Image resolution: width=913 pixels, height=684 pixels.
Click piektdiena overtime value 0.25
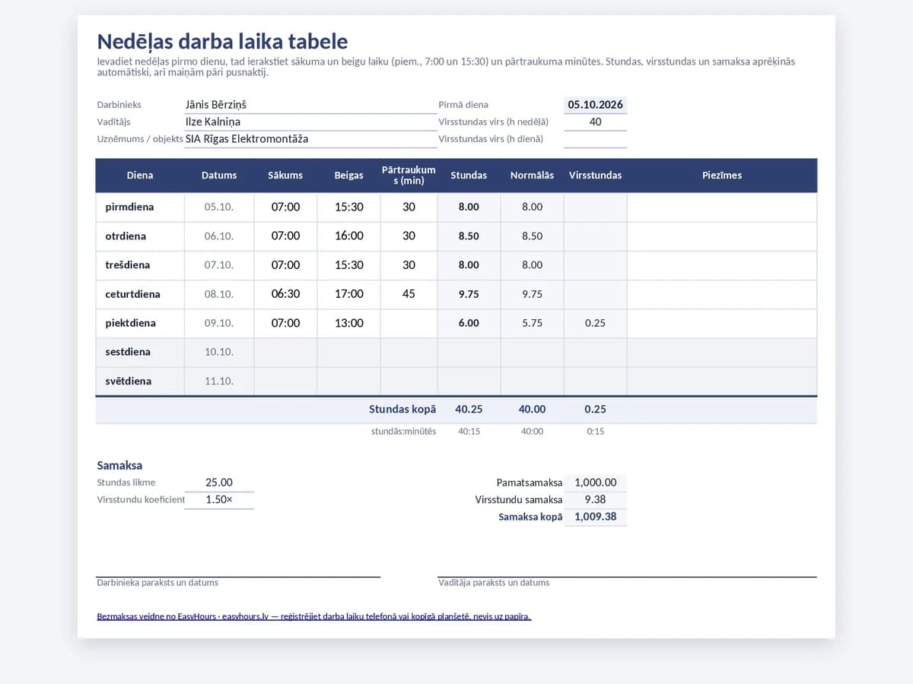click(595, 323)
